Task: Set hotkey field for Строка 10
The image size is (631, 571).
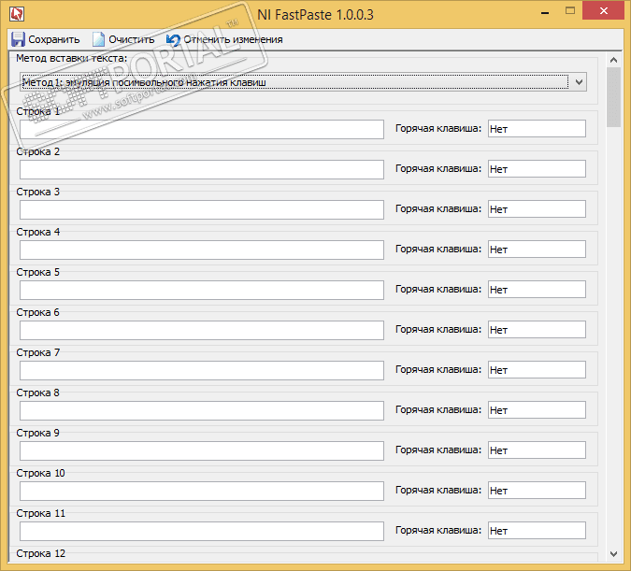Action: click(x=537, y=491)
